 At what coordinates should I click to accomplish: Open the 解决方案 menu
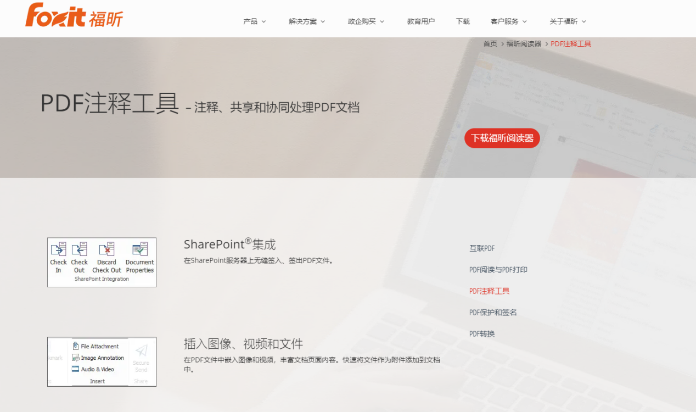click(x=303, y=21)
